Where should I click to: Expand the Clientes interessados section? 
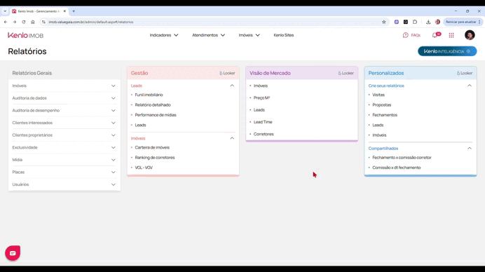click(x=64, y=123)
